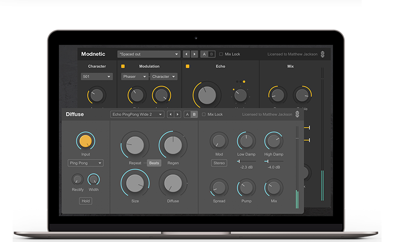This screenshot has height=242, width=403.
Task: Open the Phaser modulation type dropdown
Action: (x=135, y=76)
